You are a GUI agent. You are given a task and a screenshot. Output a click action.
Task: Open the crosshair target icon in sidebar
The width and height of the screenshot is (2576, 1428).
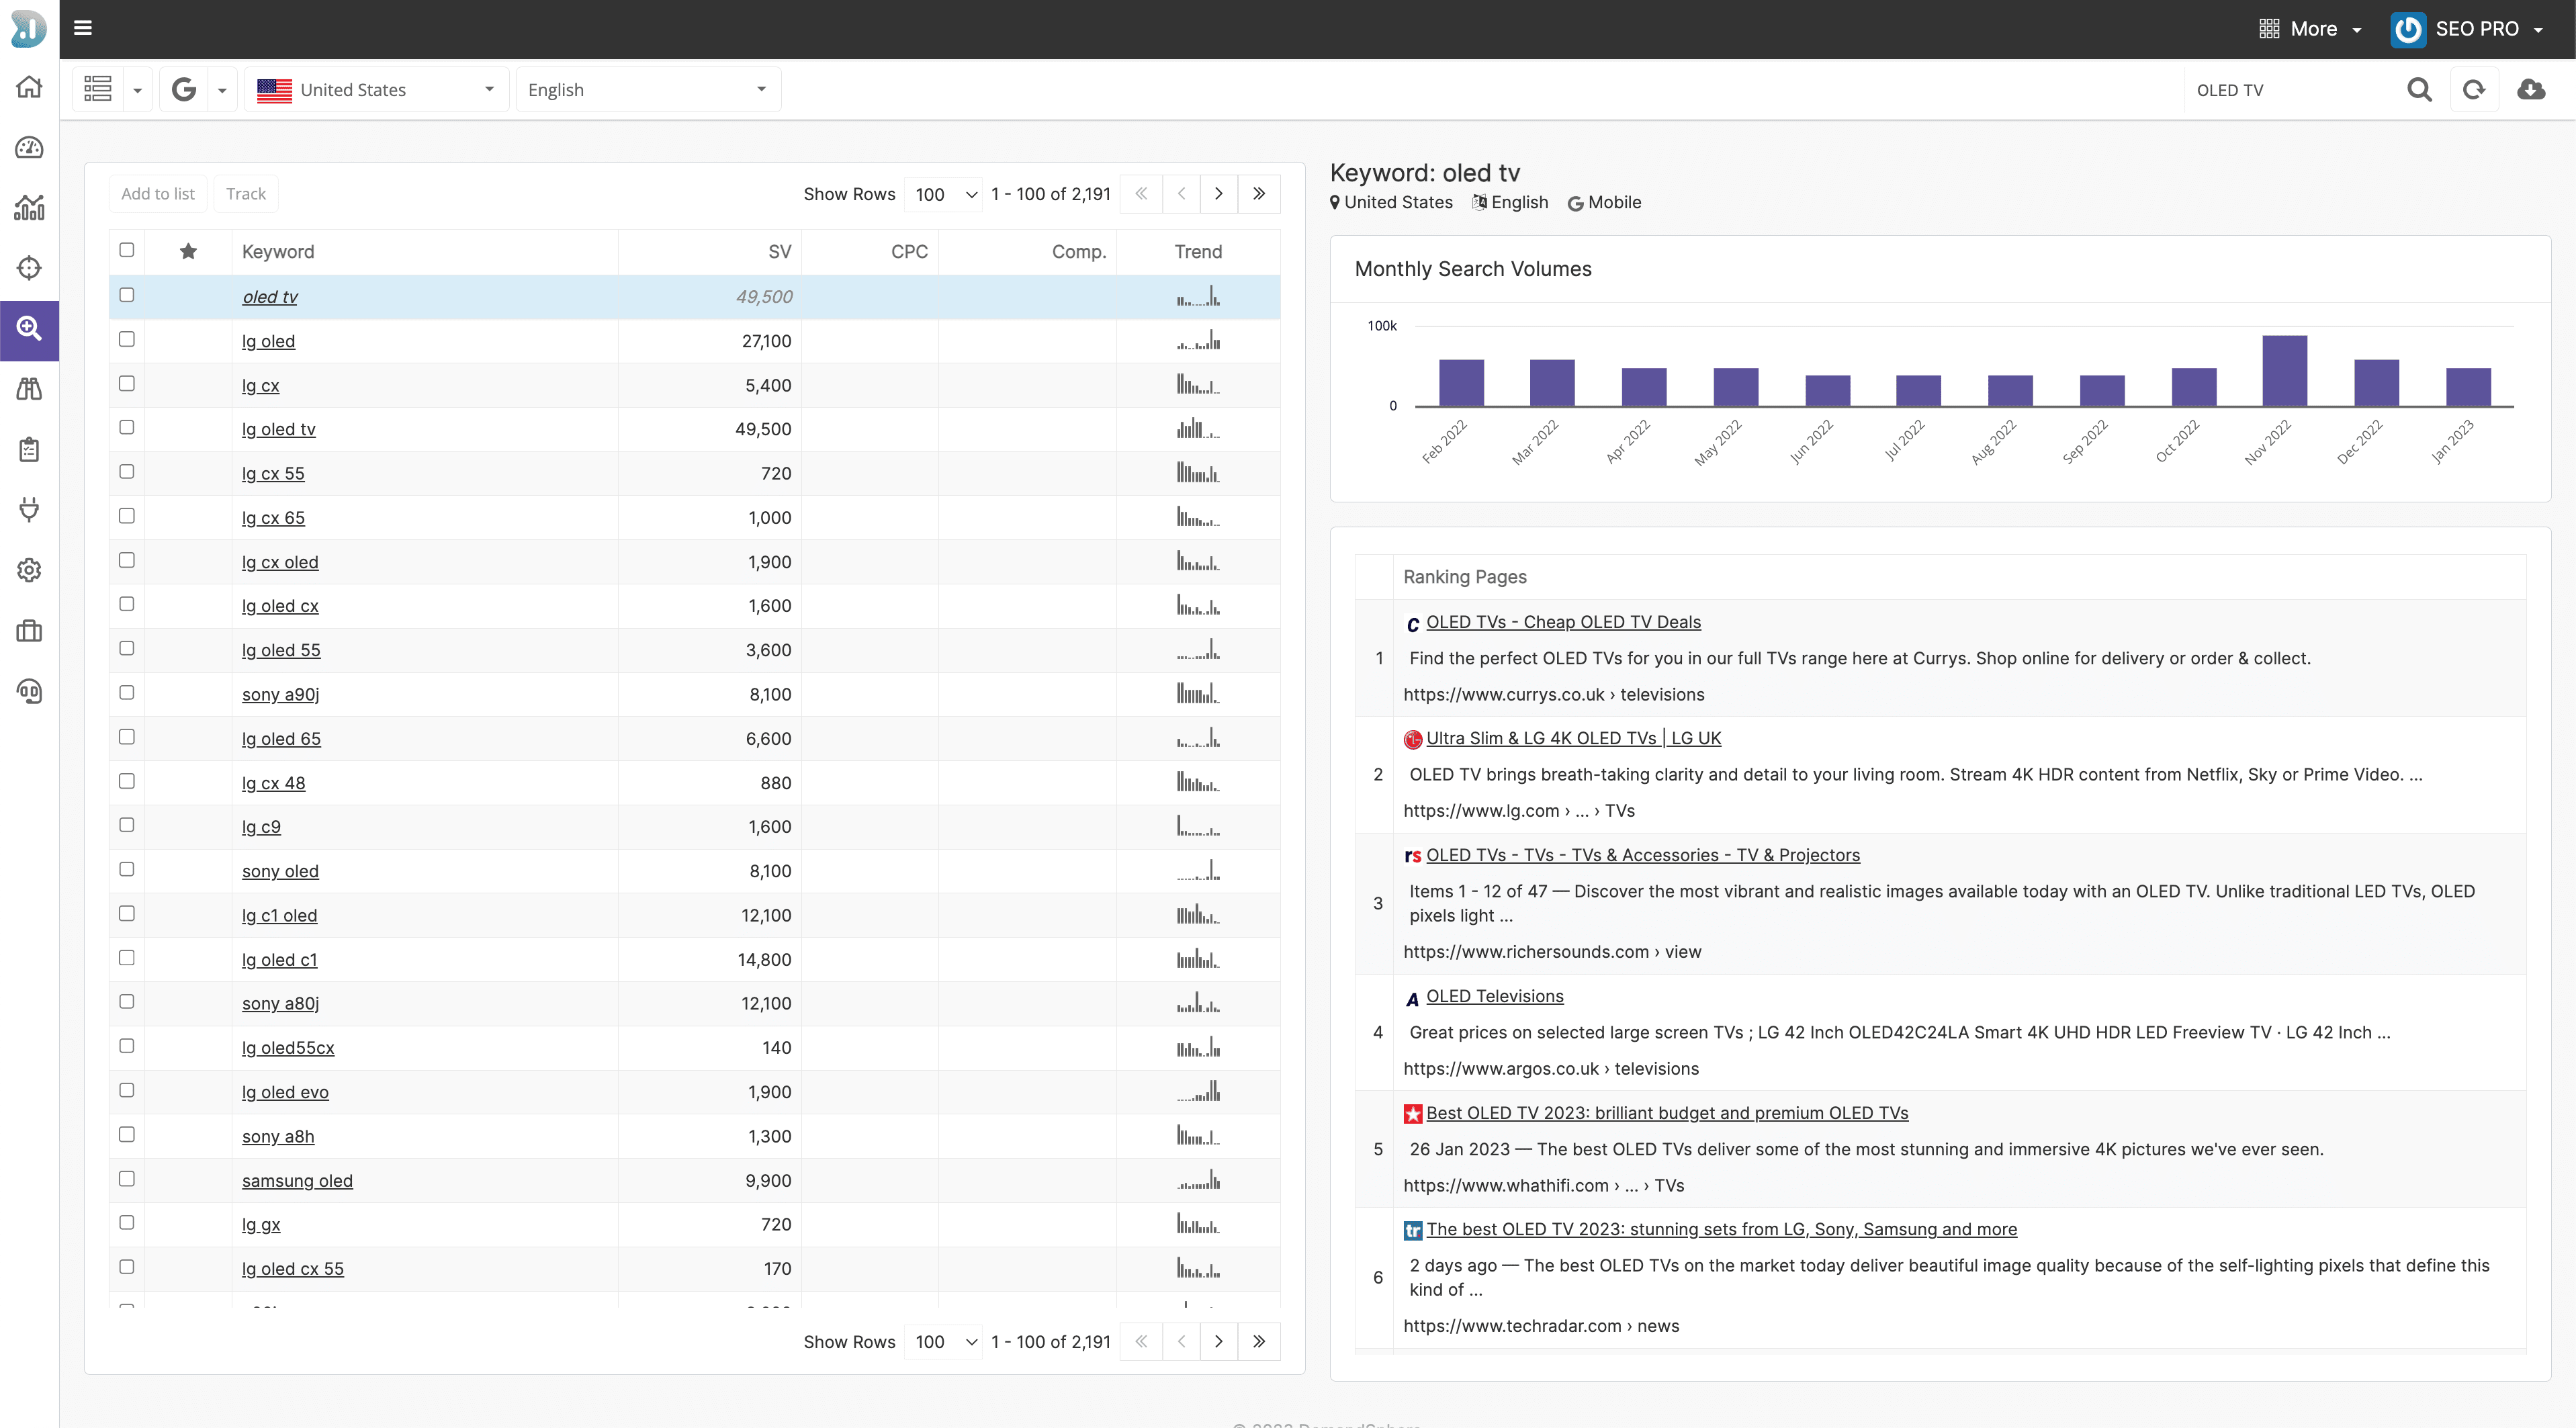click(29, 268)
